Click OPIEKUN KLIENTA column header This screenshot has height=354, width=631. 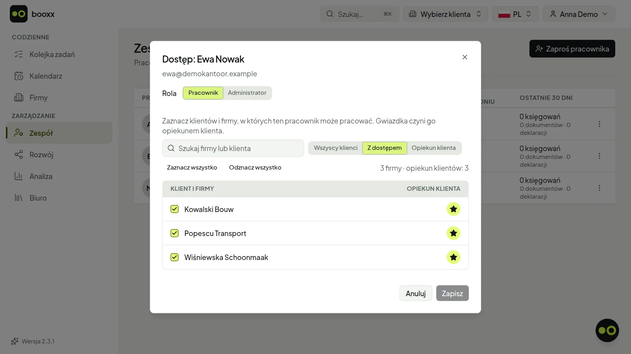pyautogui.click(x=433, y=189)
